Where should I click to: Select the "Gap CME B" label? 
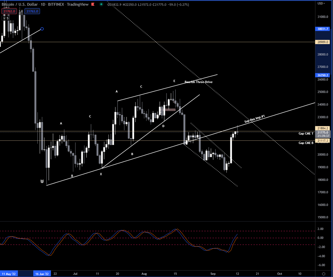[306, 143]
